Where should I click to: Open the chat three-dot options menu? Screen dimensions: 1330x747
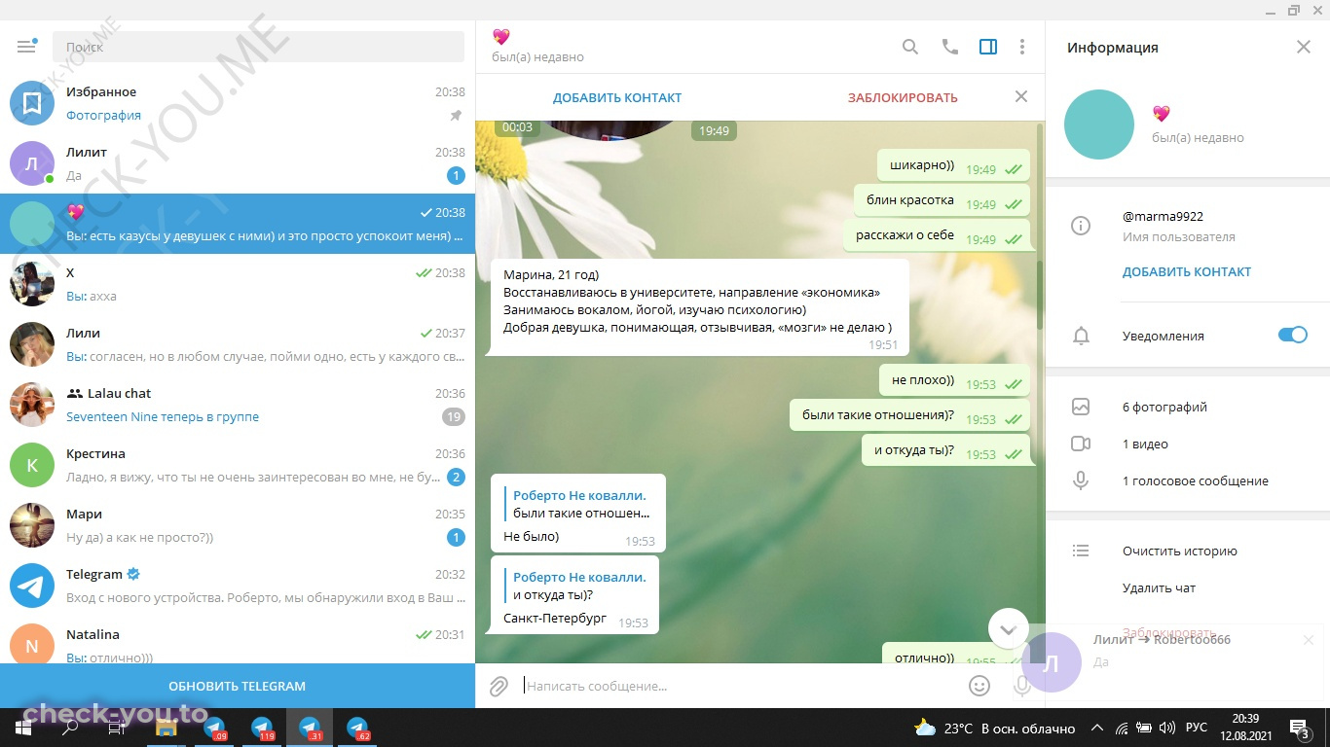click(1021, 47)
